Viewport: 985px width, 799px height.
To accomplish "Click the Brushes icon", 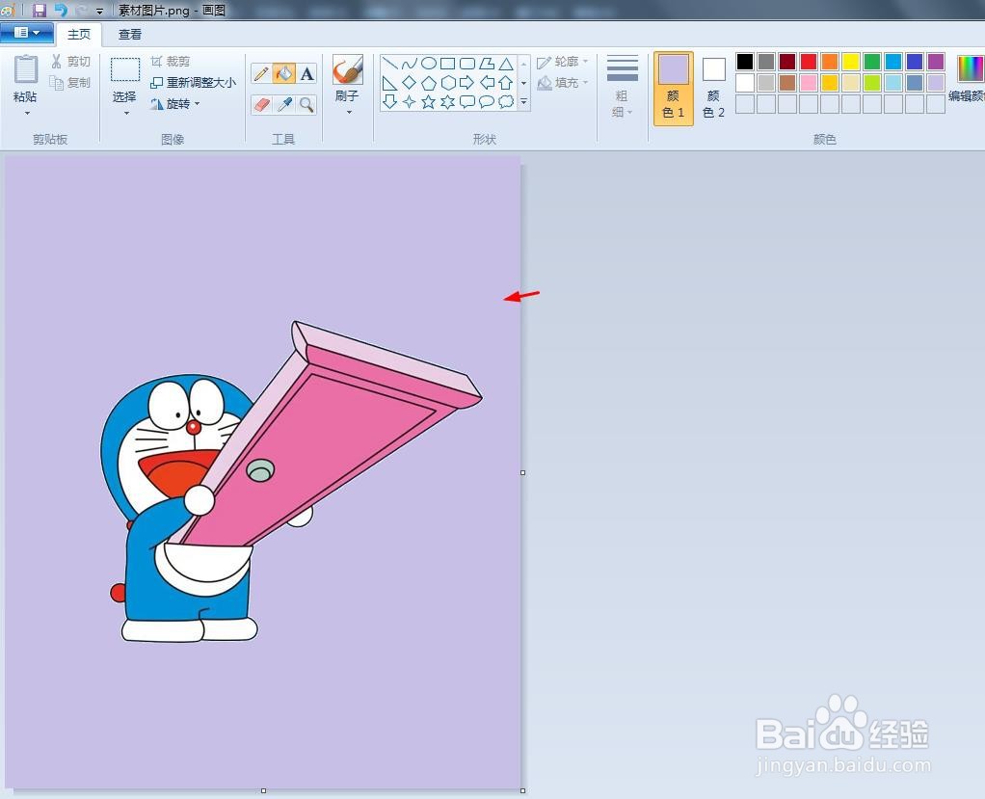I will (x=347, y=69).
